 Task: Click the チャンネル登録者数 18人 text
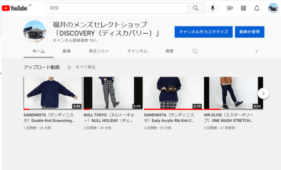[x=75, y=41]
